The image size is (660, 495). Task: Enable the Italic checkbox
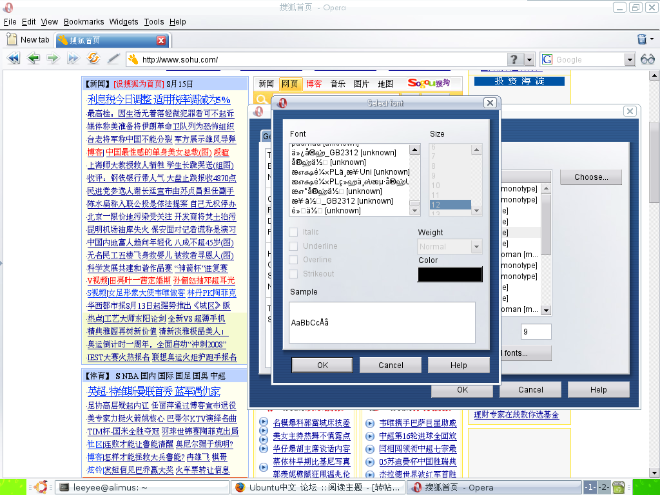[293, 232]
